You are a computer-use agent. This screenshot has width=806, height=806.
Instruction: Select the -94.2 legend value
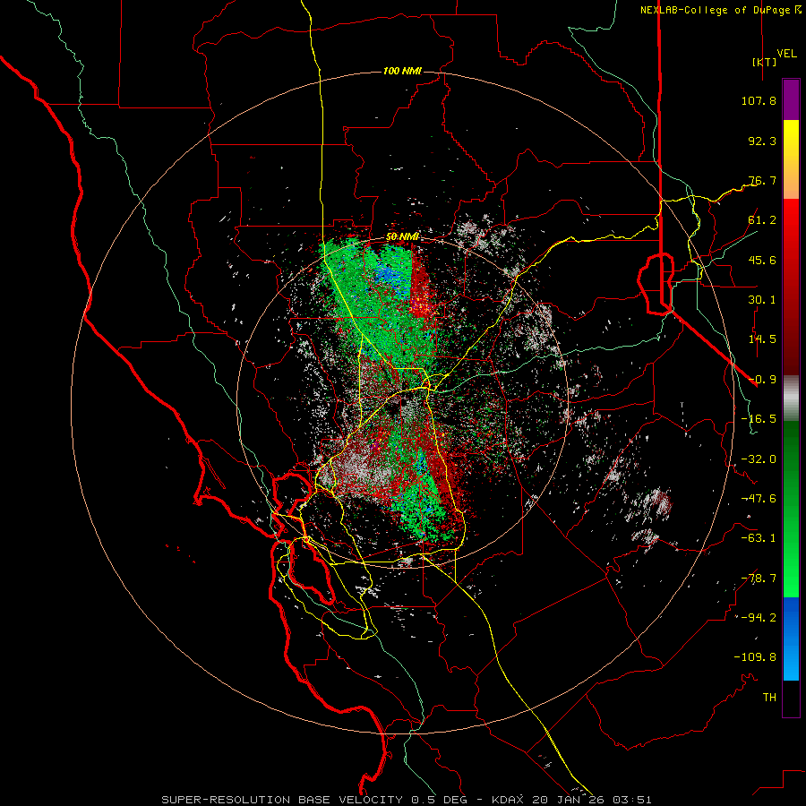click(759, 618)
